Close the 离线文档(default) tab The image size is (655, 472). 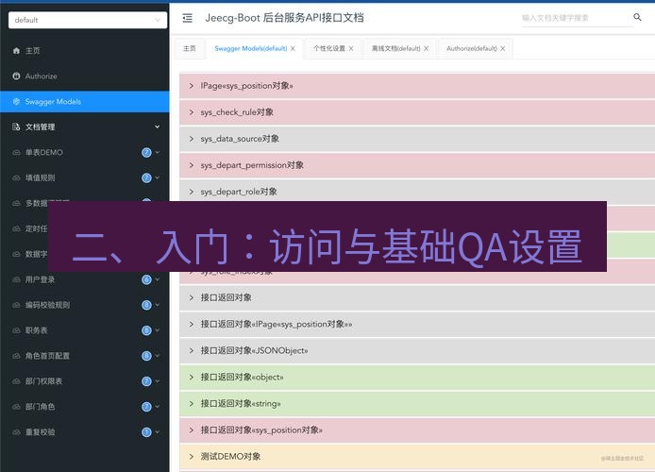tap(426, 48)
